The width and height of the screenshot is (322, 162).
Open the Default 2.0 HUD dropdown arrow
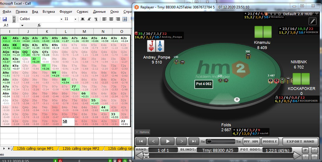317,14
